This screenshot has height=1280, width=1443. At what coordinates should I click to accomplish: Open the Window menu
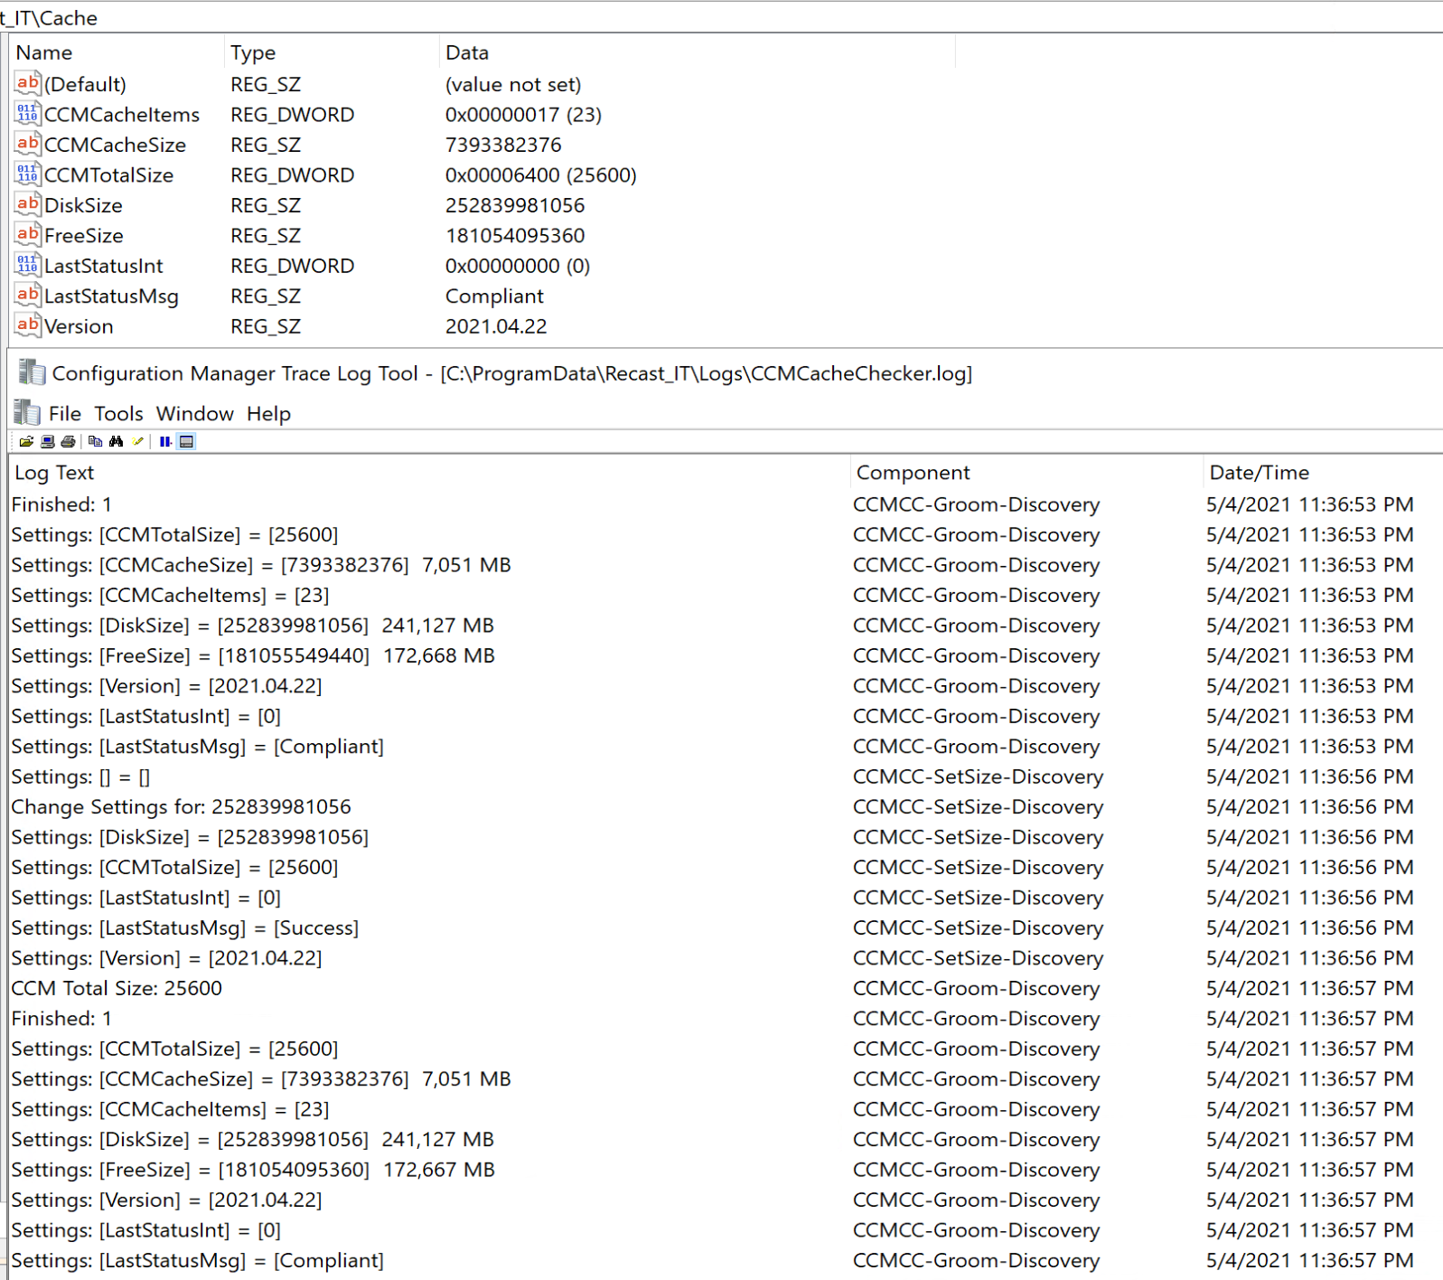194,414
